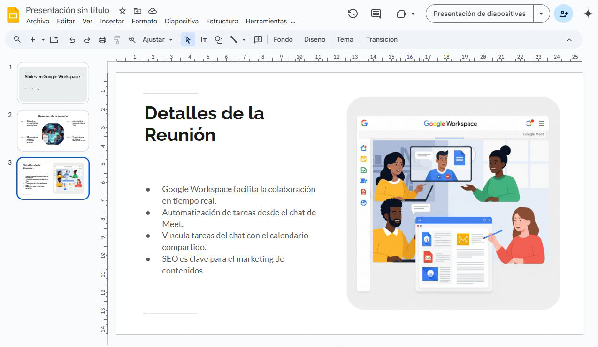Select slide 3 Detalles thumbnail
This screenshot has height=347, width=598.
tap(53, 178)
